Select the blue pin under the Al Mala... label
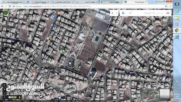Image resolution: width=181 pixels, height=102 pixels. coord(125,51)
